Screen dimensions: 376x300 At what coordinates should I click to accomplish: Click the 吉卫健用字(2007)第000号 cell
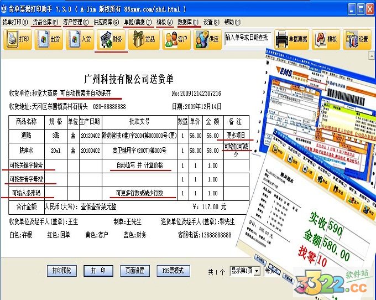[139, 151]
